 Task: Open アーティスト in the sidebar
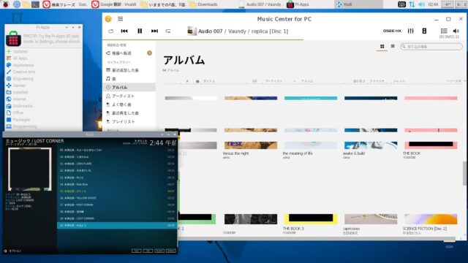click(x=129, y=96)
